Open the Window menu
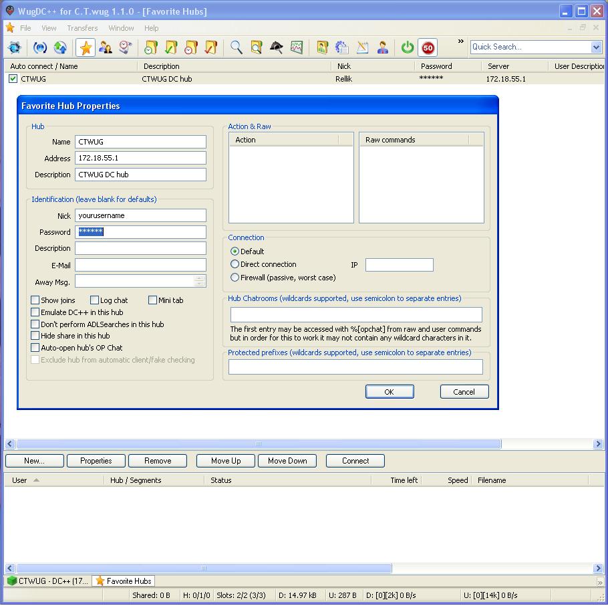Image resolution: width=608 pixels, height=606 pixels. [121, 28]
